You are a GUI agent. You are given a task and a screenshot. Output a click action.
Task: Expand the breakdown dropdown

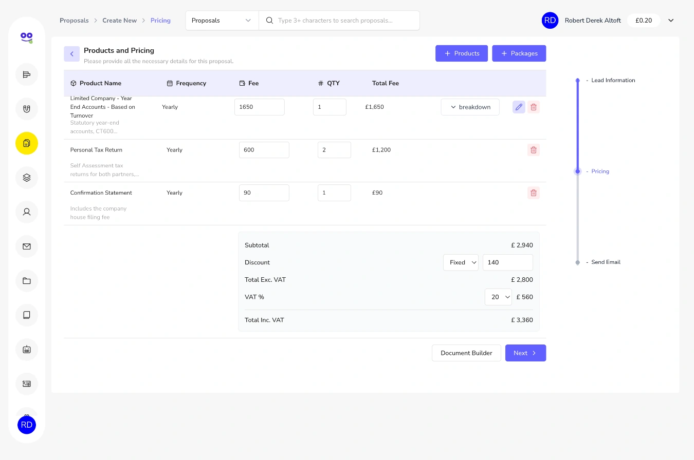click(x=470, y=107)
